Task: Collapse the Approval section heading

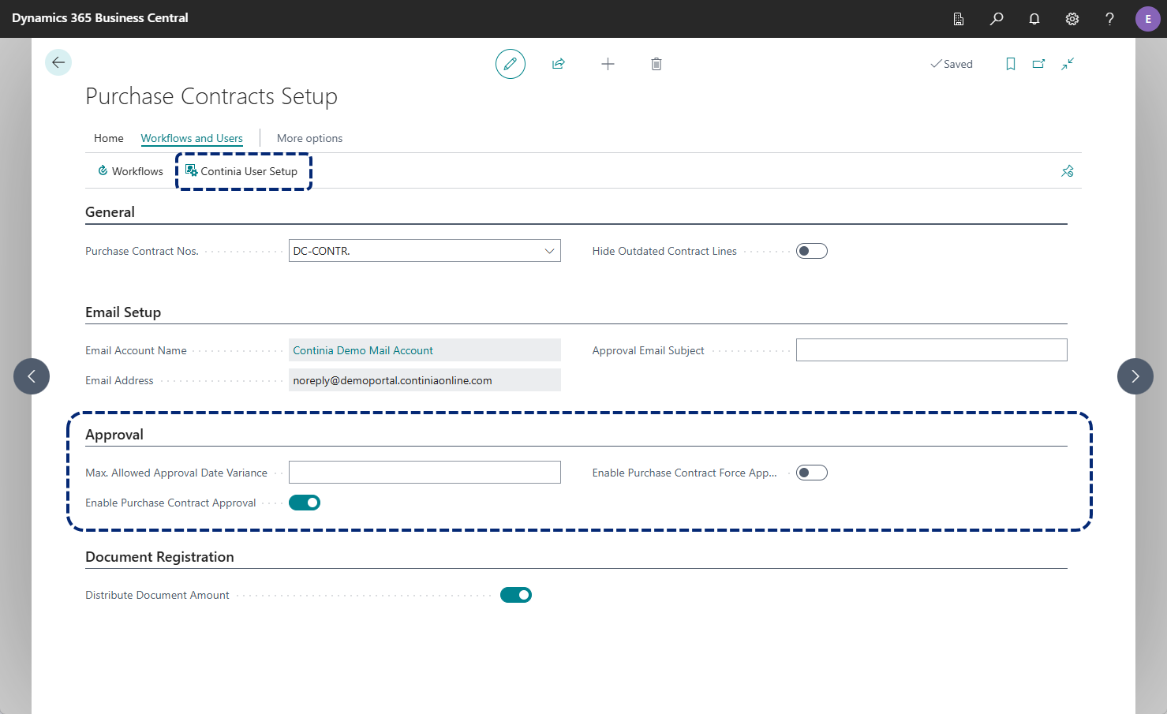Action: [114, 435]
